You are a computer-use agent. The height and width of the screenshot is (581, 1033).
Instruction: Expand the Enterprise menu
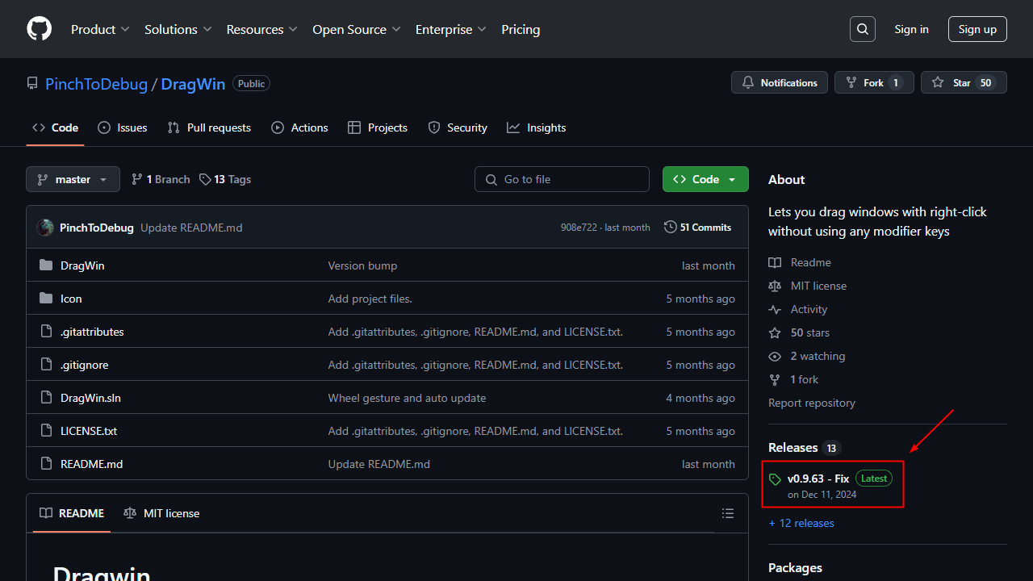pyautogui.click(x=451, y=29)
